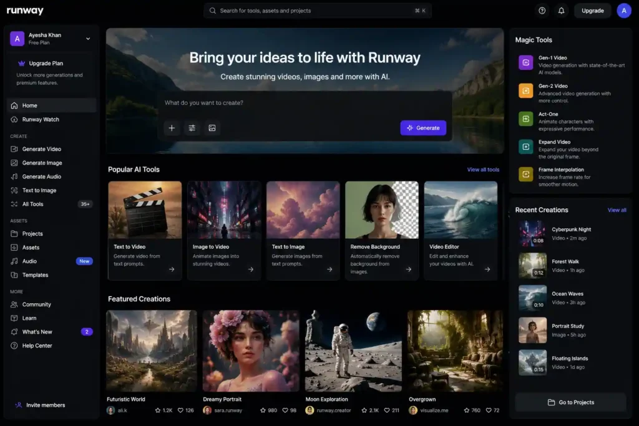Select the Act-One green icon
This screenshot has height=426, width=639.
tap(525, 119)
